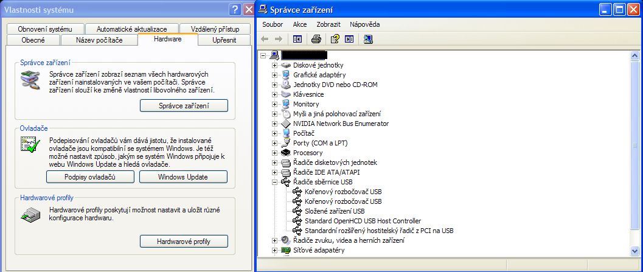This screenshot has width=643, height=272.
Task: Expand the Síťové adaptéry node
Action: point(275,250)
